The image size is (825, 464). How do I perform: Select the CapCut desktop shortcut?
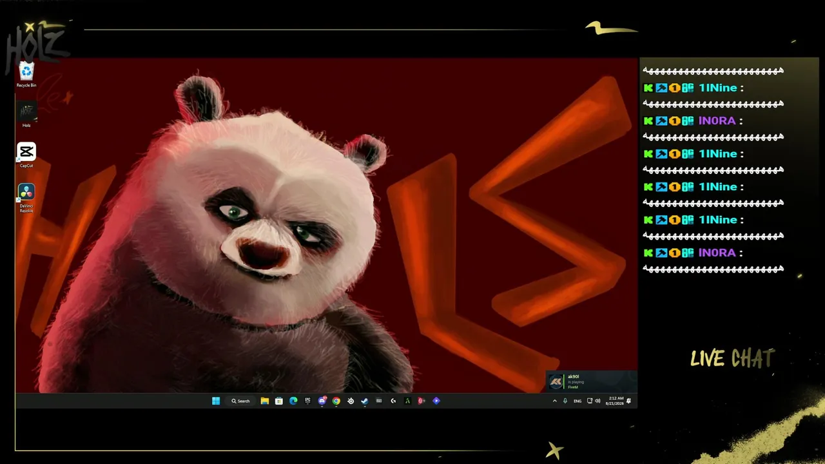(26, 155)
